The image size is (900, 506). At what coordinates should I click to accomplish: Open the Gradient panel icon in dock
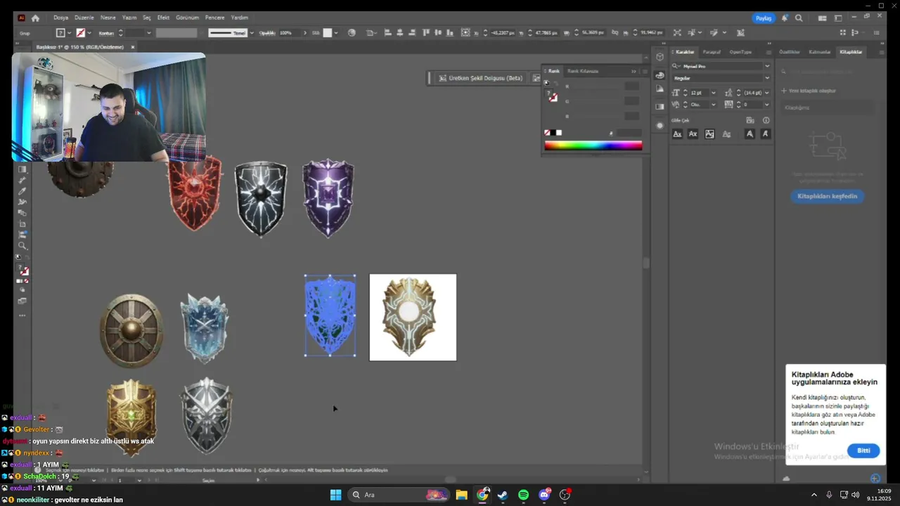(x=660, y=106)
